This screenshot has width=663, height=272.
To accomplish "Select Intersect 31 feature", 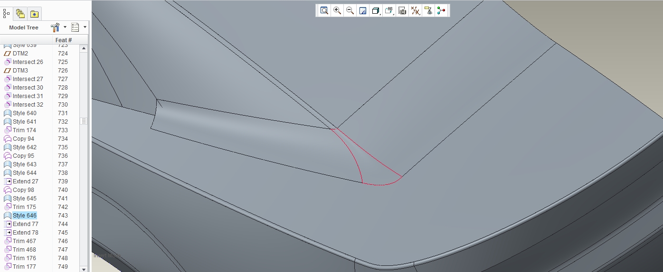I will click(x=28, y=96).
